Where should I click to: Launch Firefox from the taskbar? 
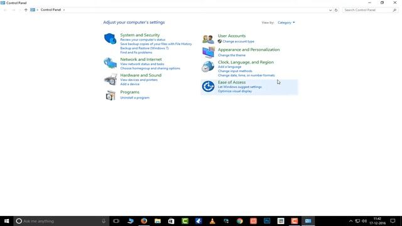(x=144, y=221)
